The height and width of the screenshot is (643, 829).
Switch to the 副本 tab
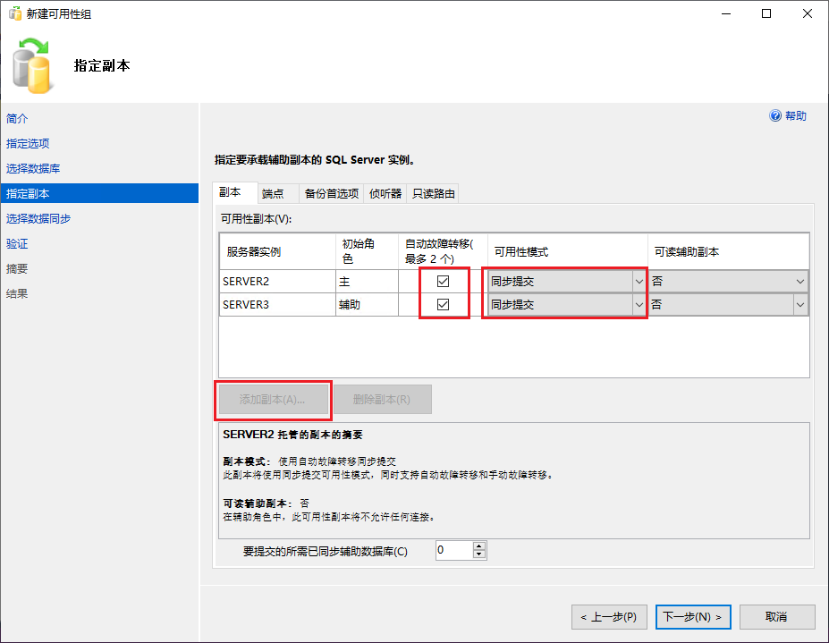click(234, 192)
